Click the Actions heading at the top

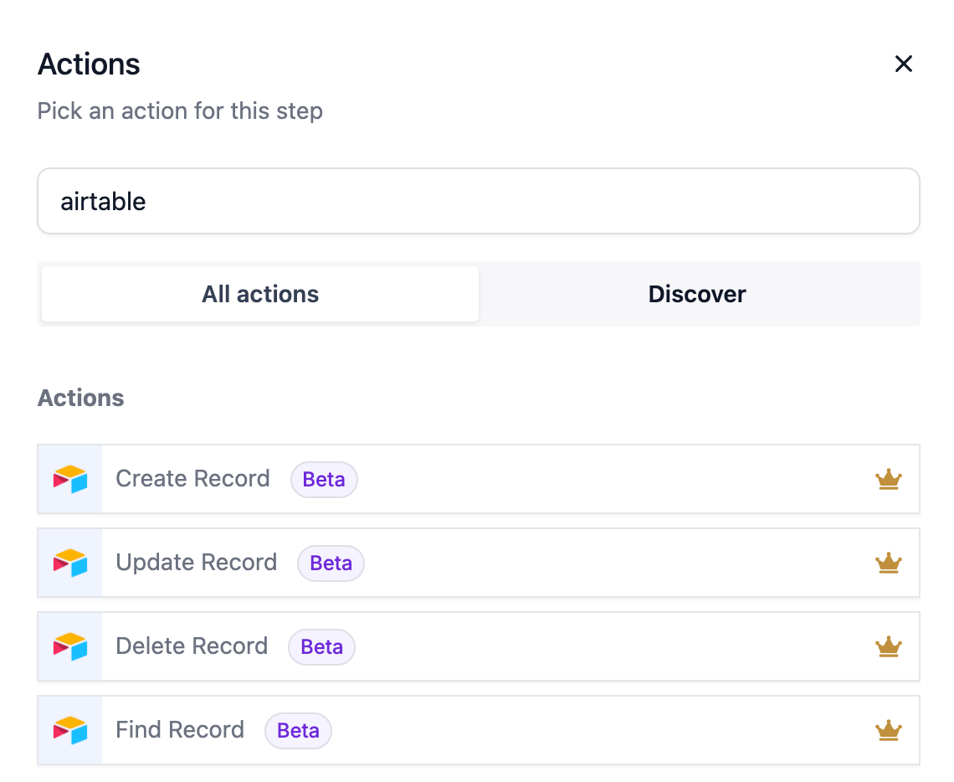[x=88, y=64]
